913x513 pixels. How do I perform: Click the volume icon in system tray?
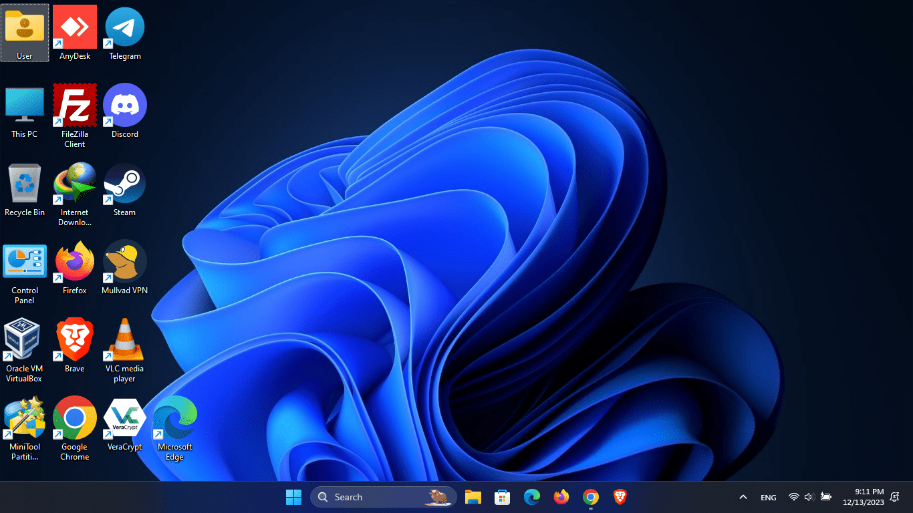click(809, 497)
